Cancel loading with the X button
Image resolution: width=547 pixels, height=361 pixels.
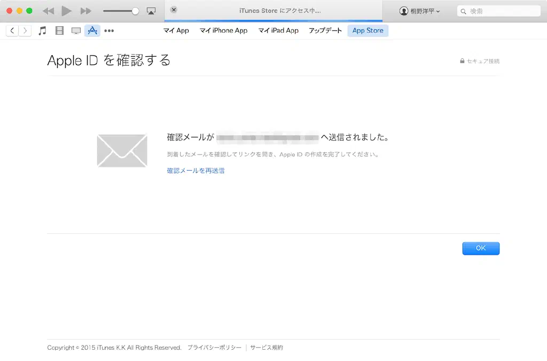coord(174,10)
